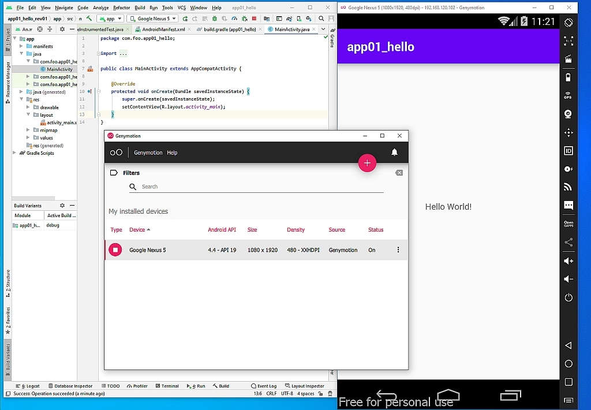
Task: Tap the recent apps square in sidebar
Action: point(568,382)
